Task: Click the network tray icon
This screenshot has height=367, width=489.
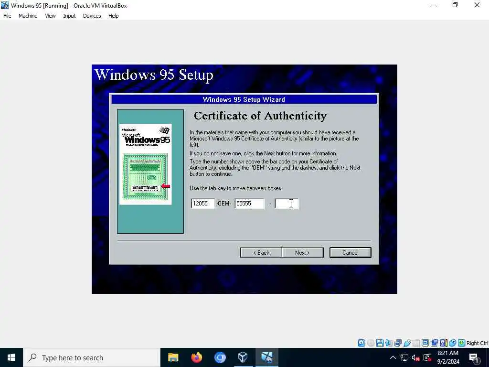Action: tap(404, 357)
